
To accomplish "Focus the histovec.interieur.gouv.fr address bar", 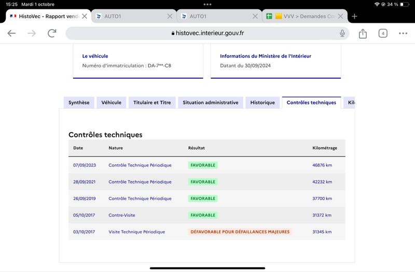I will (x=208, y=33).
